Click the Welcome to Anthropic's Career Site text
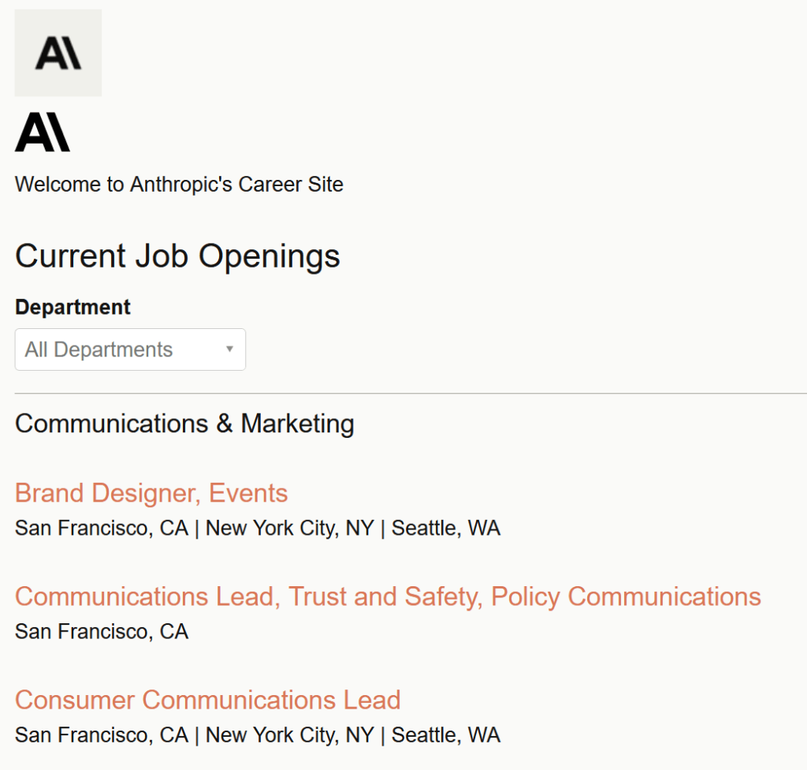This screenshot has height=770, width=807. coord(179,185)
